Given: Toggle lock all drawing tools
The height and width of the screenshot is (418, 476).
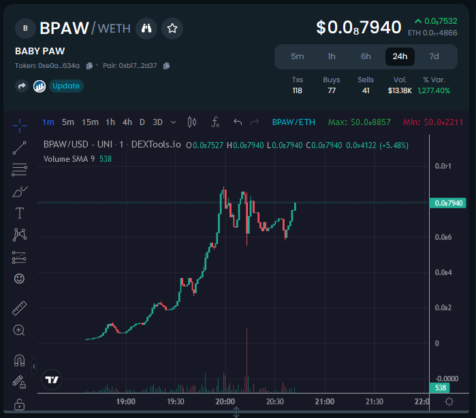Looking at the screenshot, I should 19,404.
